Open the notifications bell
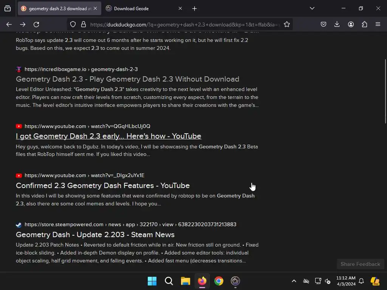Screen dimensions: 387x290 361,281
